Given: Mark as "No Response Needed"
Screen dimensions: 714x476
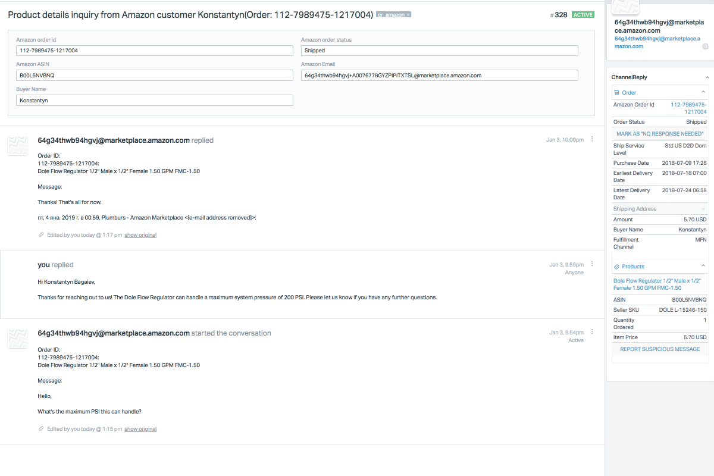Looking at the screenshot, I should [660, 134].
